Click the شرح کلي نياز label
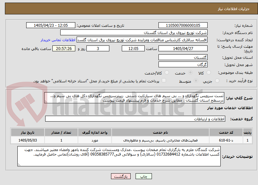Screen dimensions: 258x185 239,98
